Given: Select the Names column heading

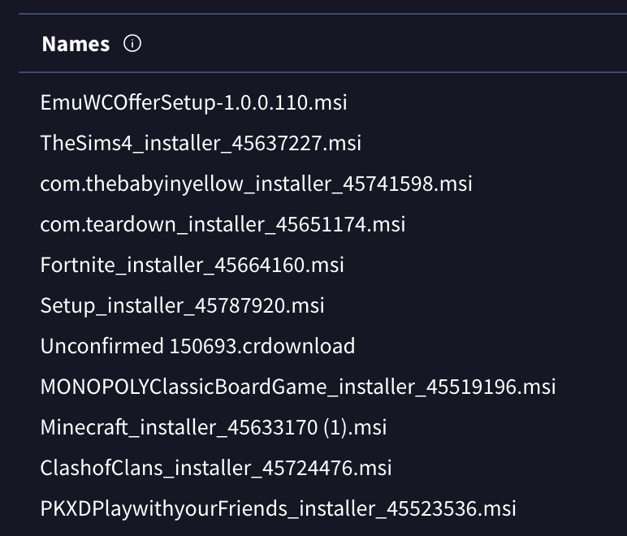Looking at the screenshot, I should [76, 44].
